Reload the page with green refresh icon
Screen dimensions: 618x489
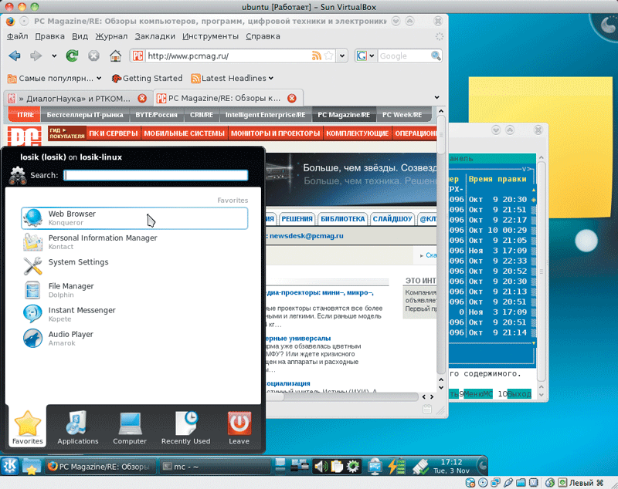72,56
